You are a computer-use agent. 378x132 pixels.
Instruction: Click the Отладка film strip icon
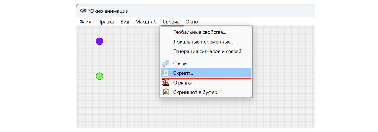pyautogui.click(x=166, y=82)
